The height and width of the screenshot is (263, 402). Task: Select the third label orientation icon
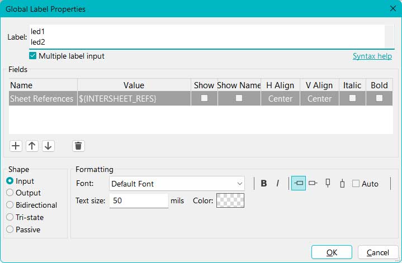[328, 183]
